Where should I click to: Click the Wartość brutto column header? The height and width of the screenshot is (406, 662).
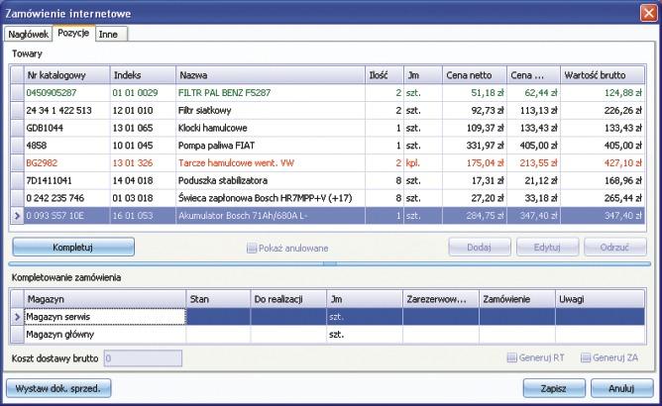[x=603, y=75]
